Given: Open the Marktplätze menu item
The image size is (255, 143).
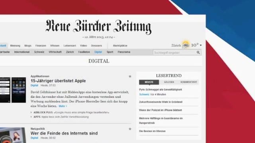Looking at the screenshot, I should click(120, 46).
